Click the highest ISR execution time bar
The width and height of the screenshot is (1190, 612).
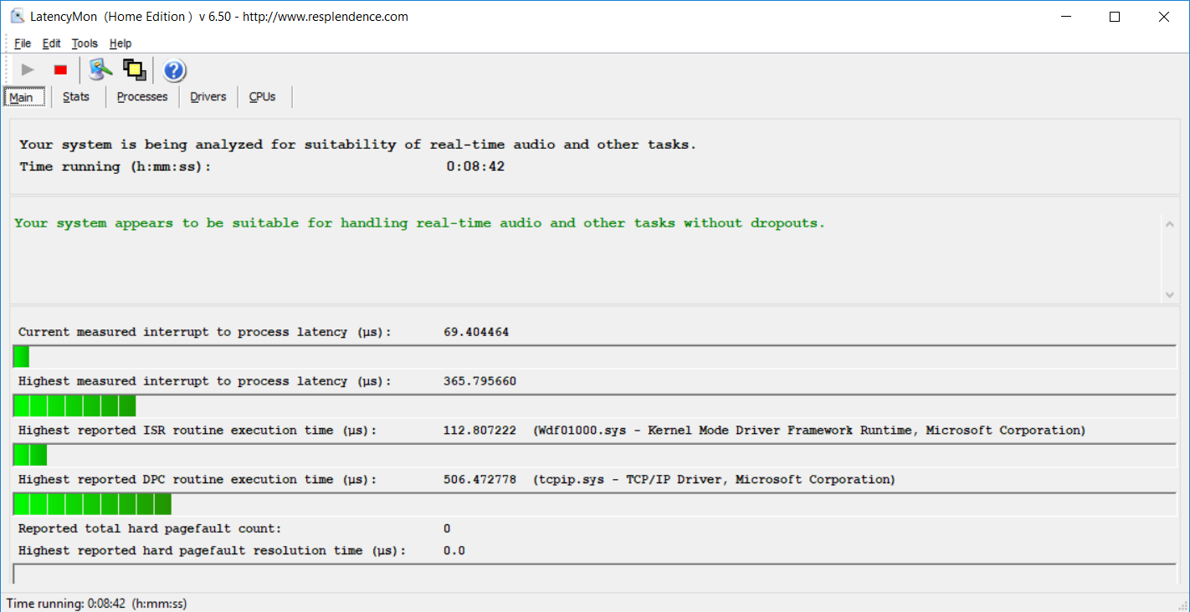pos(594,455)
